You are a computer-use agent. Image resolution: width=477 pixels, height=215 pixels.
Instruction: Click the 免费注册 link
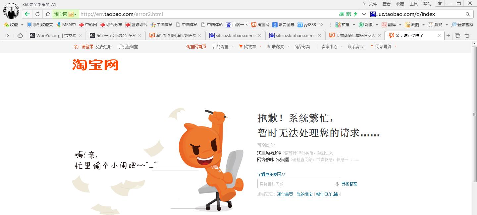point(104,47)
